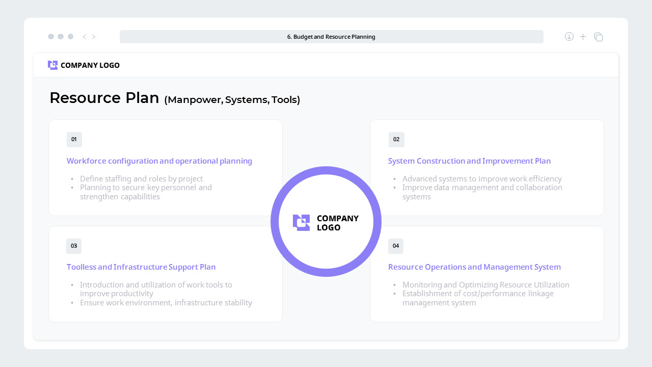This screenshot has width=652, height=367.
Task: Select the address bar titled Budget and Resource Planning
Action: pyautogui.click(x=332, y=37)
